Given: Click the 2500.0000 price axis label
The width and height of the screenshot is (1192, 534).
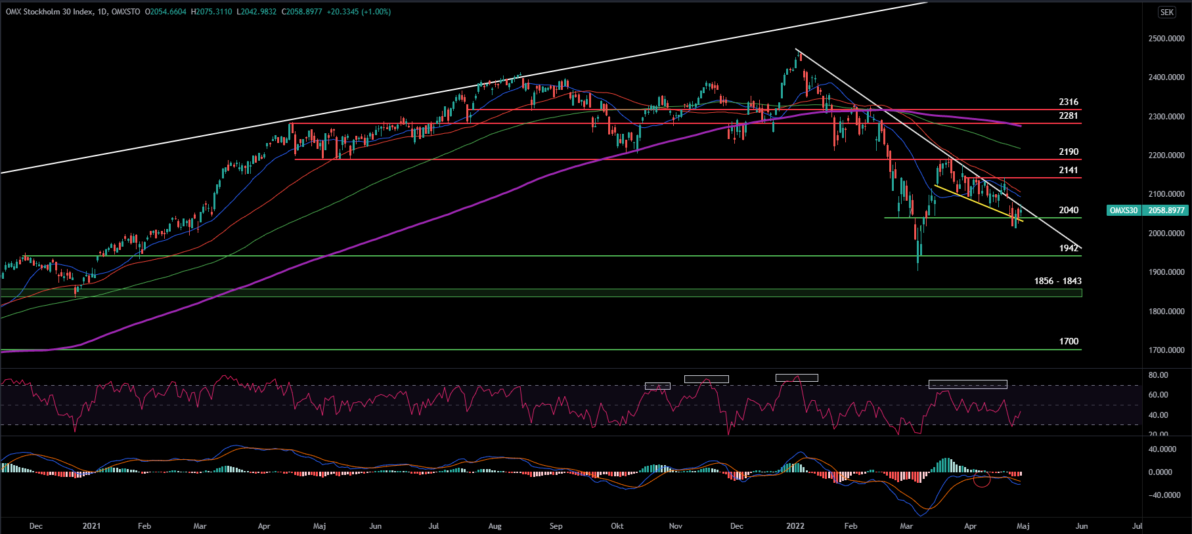Looking at the screenshot, I should coord(1166,39).
